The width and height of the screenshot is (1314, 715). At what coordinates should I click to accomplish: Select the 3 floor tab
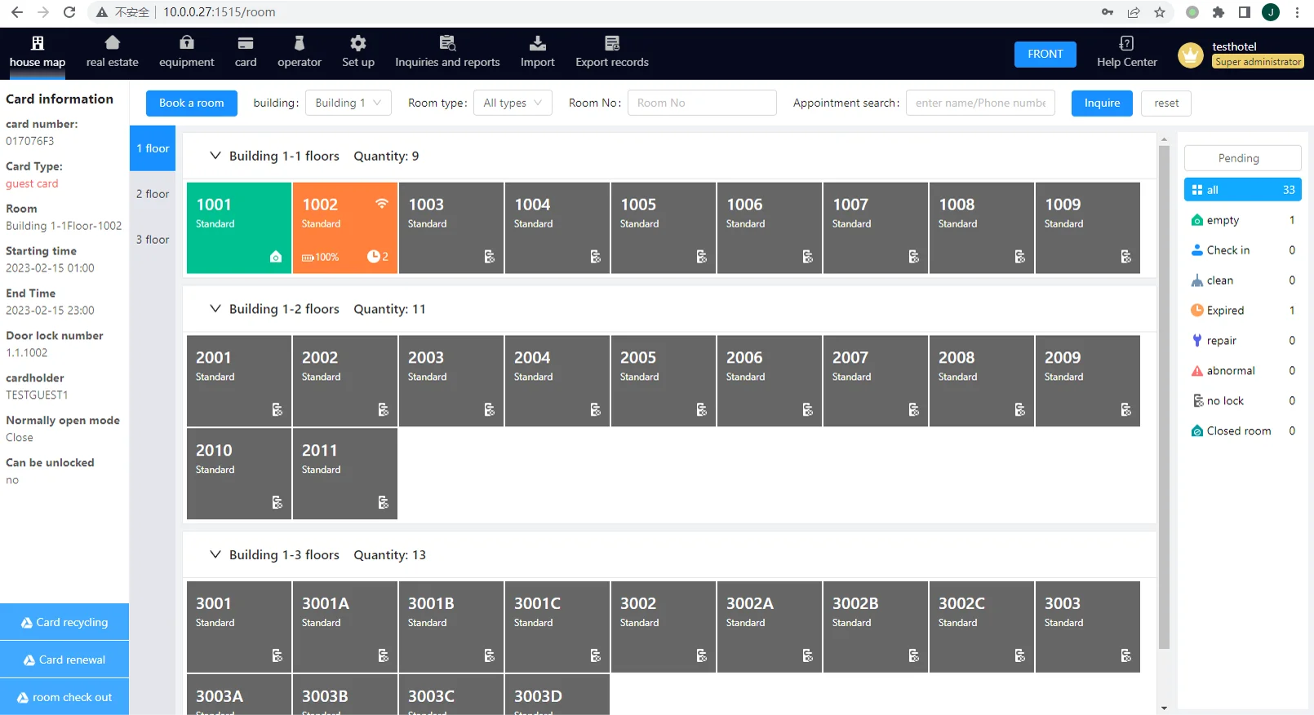153,240
